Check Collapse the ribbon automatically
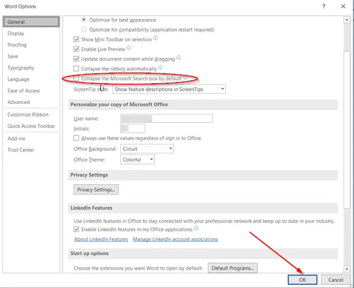354x288 pixels. coord(76,68)
